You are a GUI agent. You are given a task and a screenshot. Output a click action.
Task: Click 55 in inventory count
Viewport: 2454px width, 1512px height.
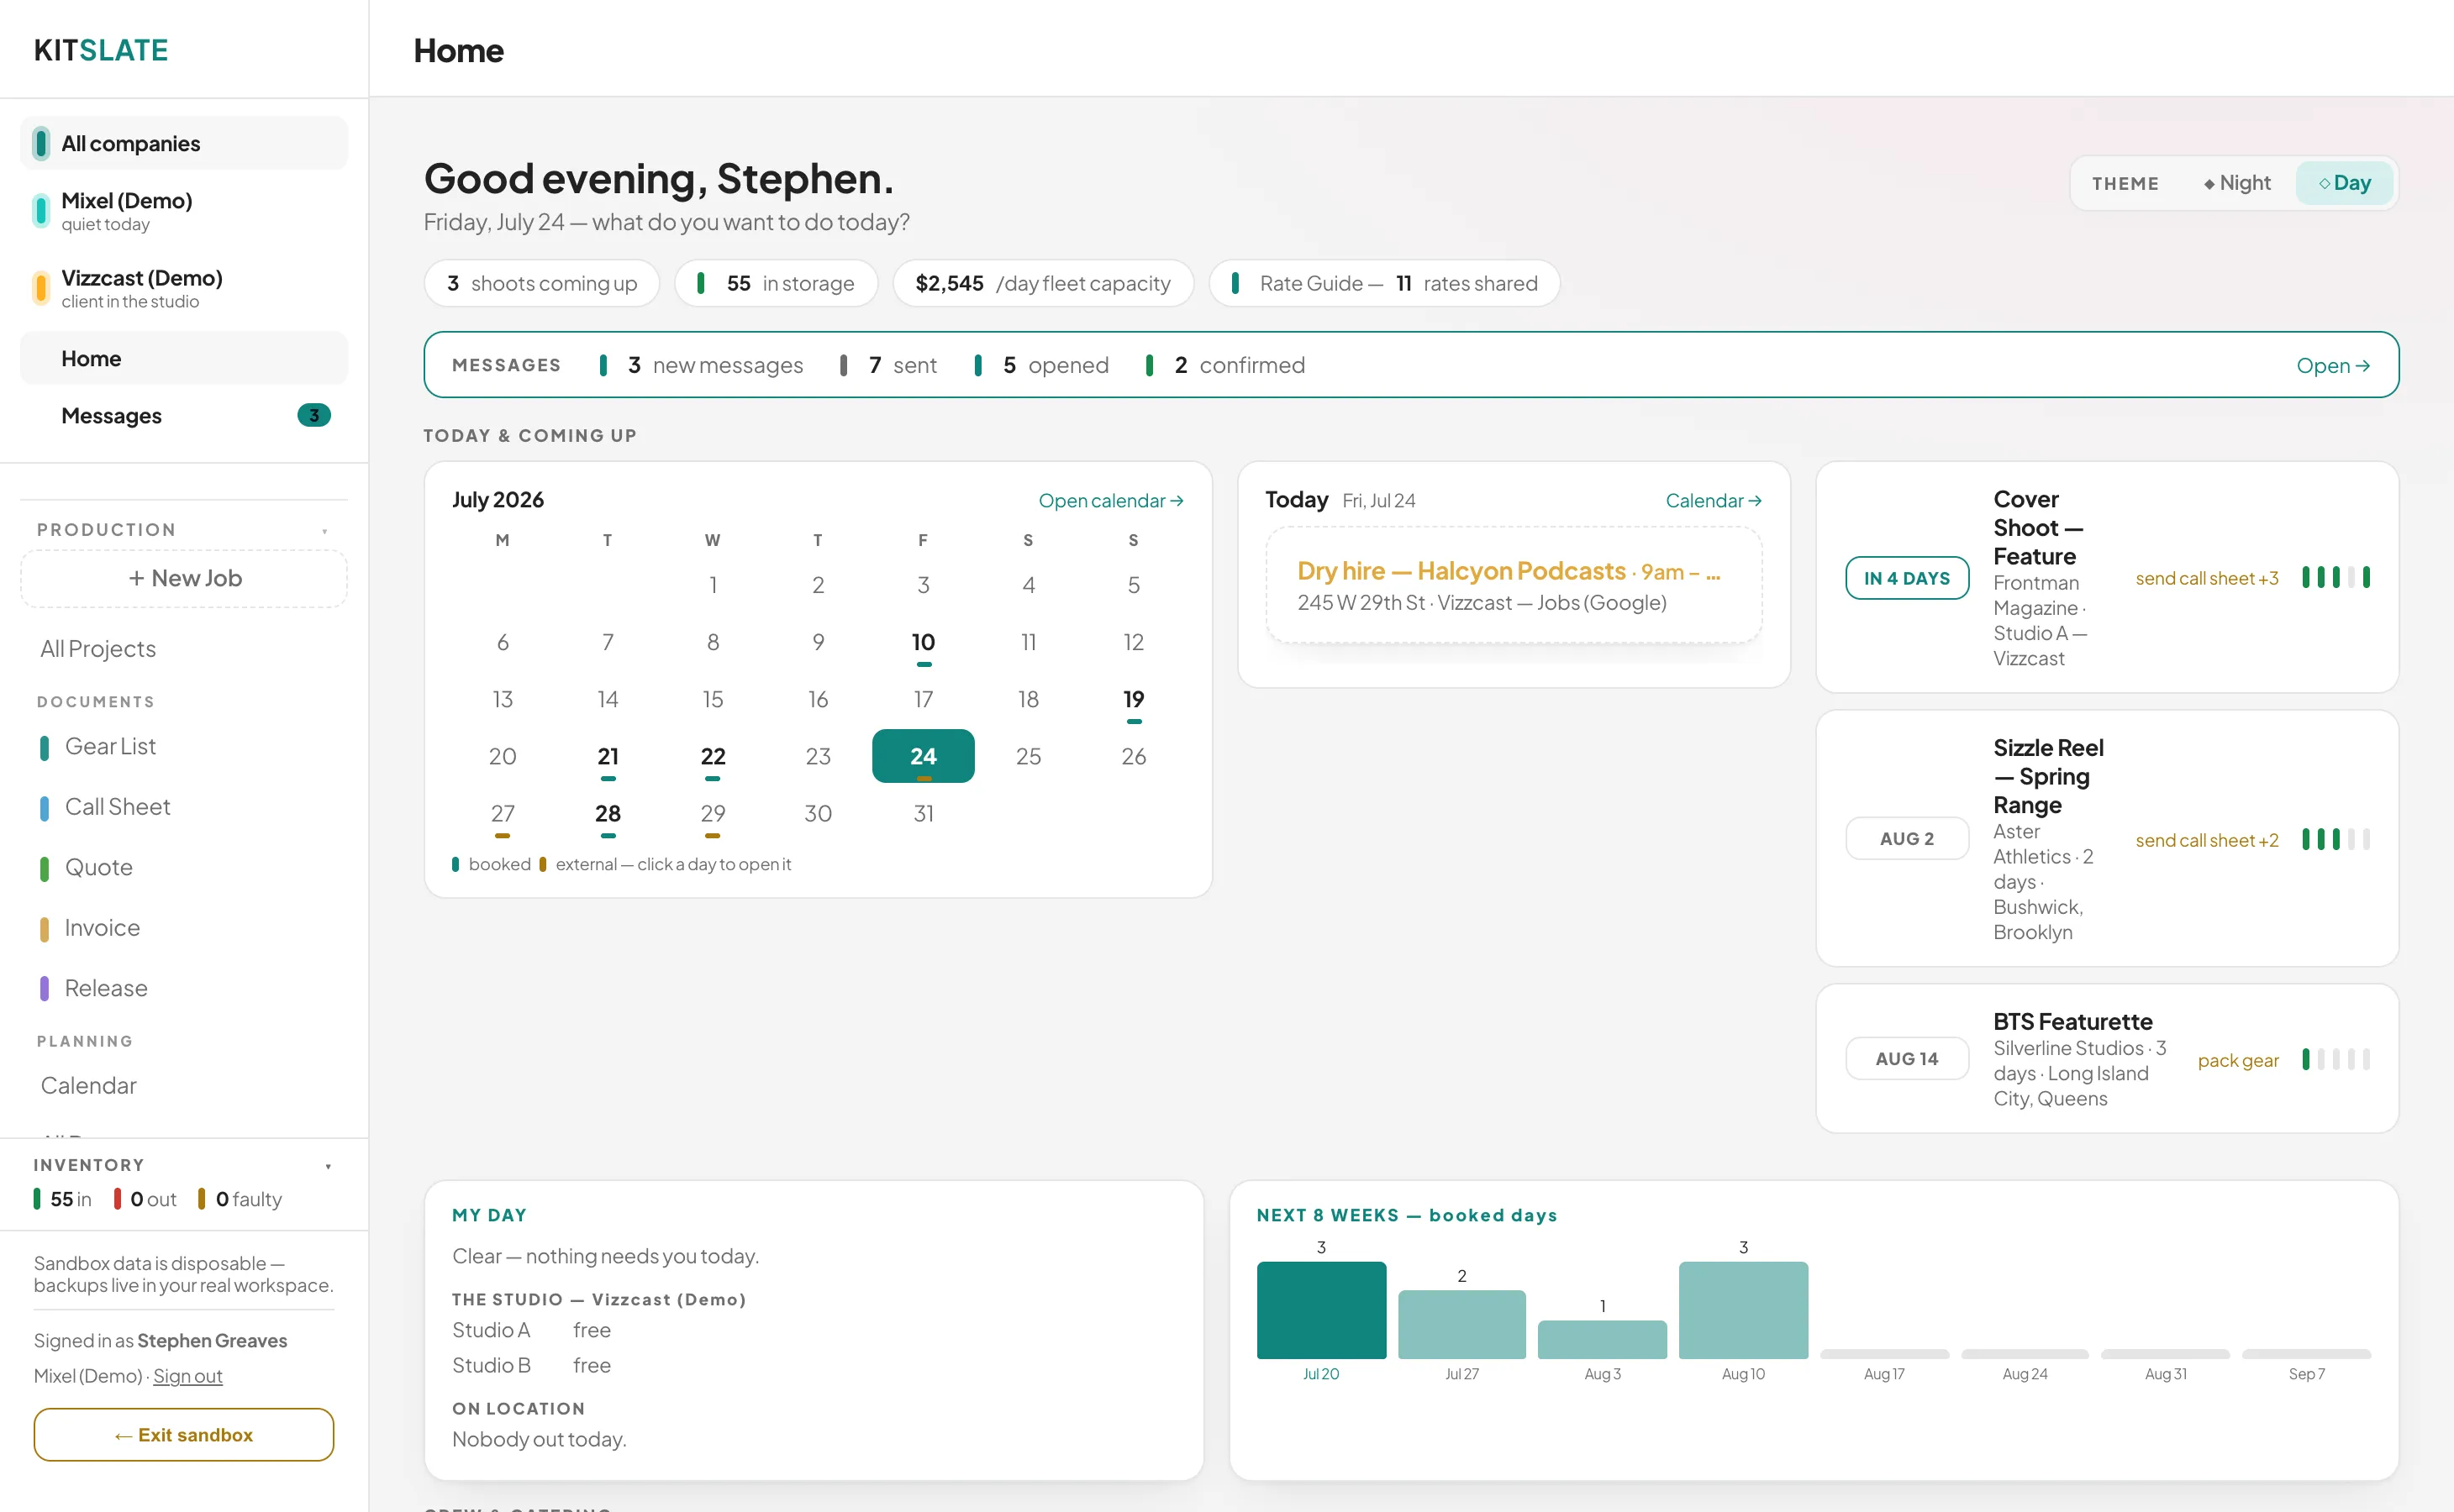coord(62,1199)
